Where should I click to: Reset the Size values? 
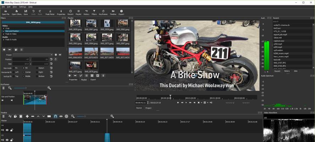click(x=51, y=64)
